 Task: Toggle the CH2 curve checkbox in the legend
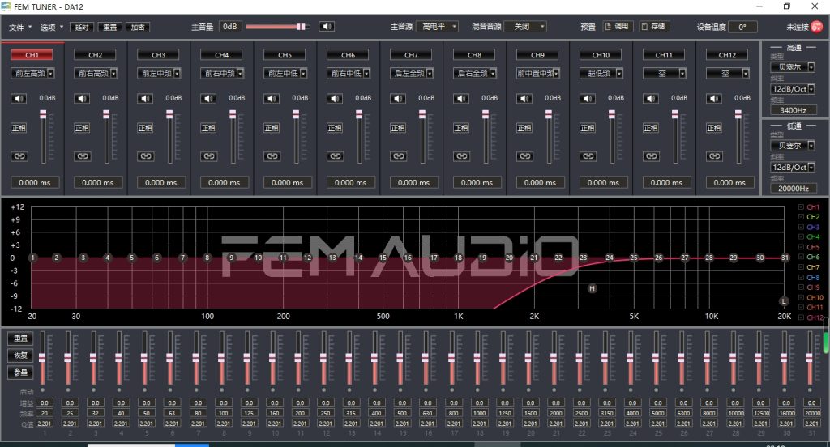801,217
